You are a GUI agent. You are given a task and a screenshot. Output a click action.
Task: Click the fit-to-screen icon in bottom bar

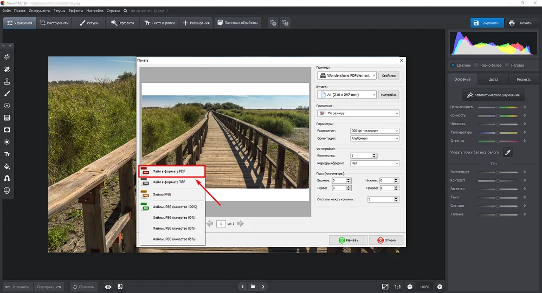point(385,287)
